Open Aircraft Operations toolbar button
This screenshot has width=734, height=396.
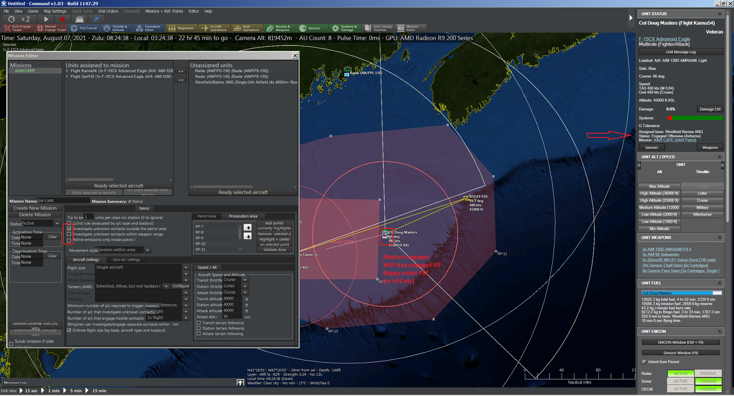point(214,28)
